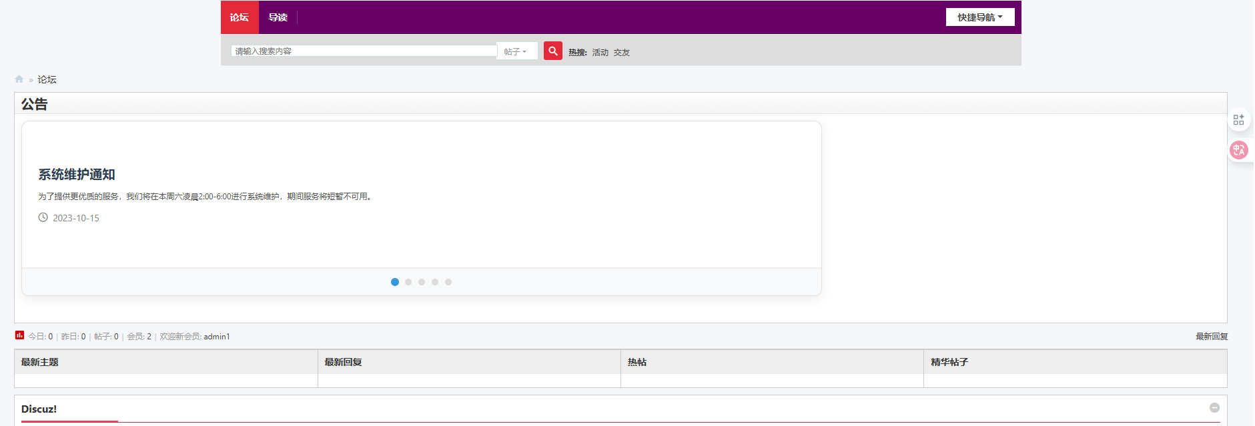Click the 交友 hot search link
Screen dimensions: 1255x426
(621, 53)
